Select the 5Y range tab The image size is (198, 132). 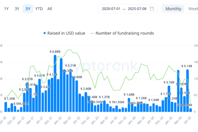(x=28, y=9)
